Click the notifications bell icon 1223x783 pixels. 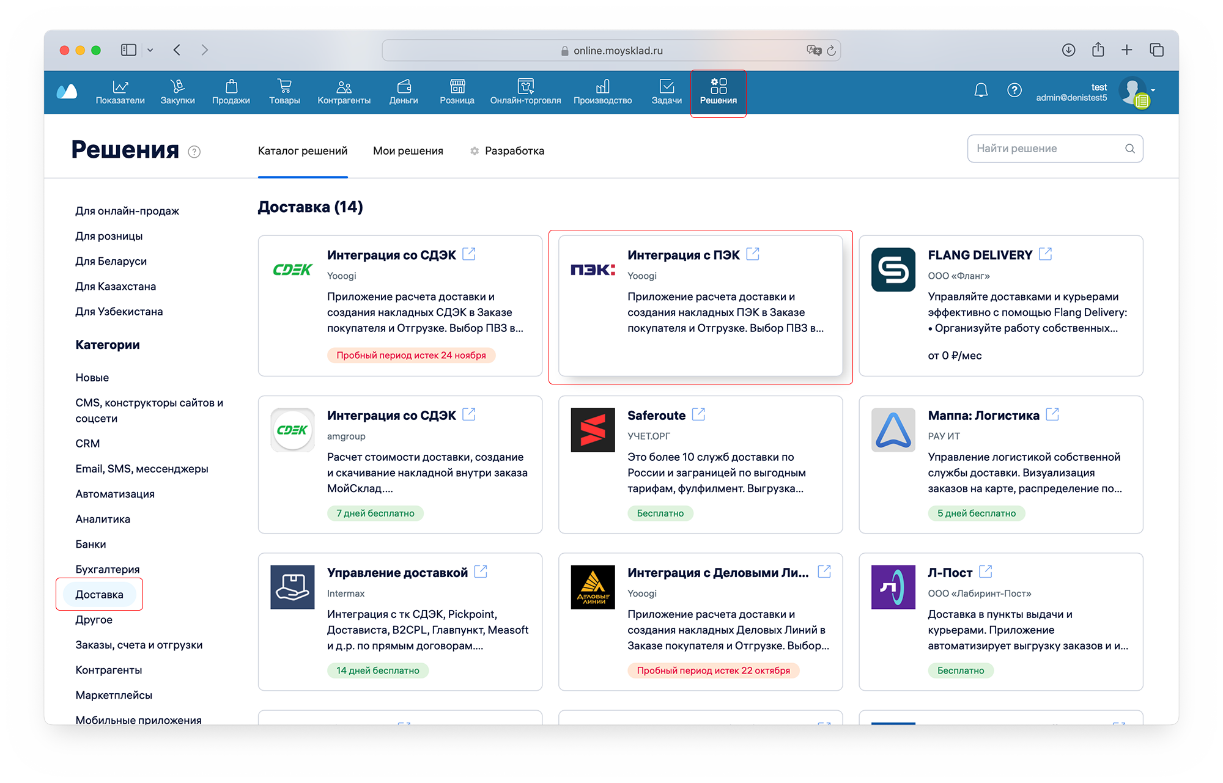pos(981,90)
